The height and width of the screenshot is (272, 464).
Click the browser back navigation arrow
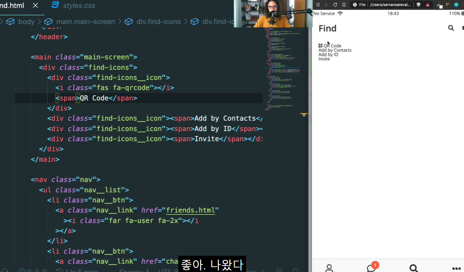point(318,5)
